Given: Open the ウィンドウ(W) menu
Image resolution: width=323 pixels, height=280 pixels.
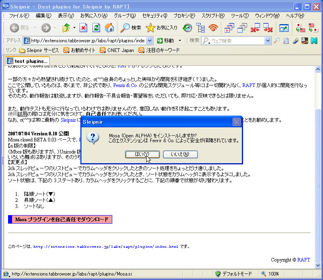Looking at the screenshot, I should click(x=267, y=16).
